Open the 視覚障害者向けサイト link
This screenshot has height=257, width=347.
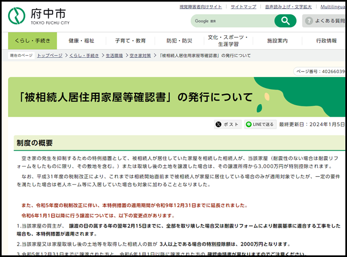coord(201,7)
